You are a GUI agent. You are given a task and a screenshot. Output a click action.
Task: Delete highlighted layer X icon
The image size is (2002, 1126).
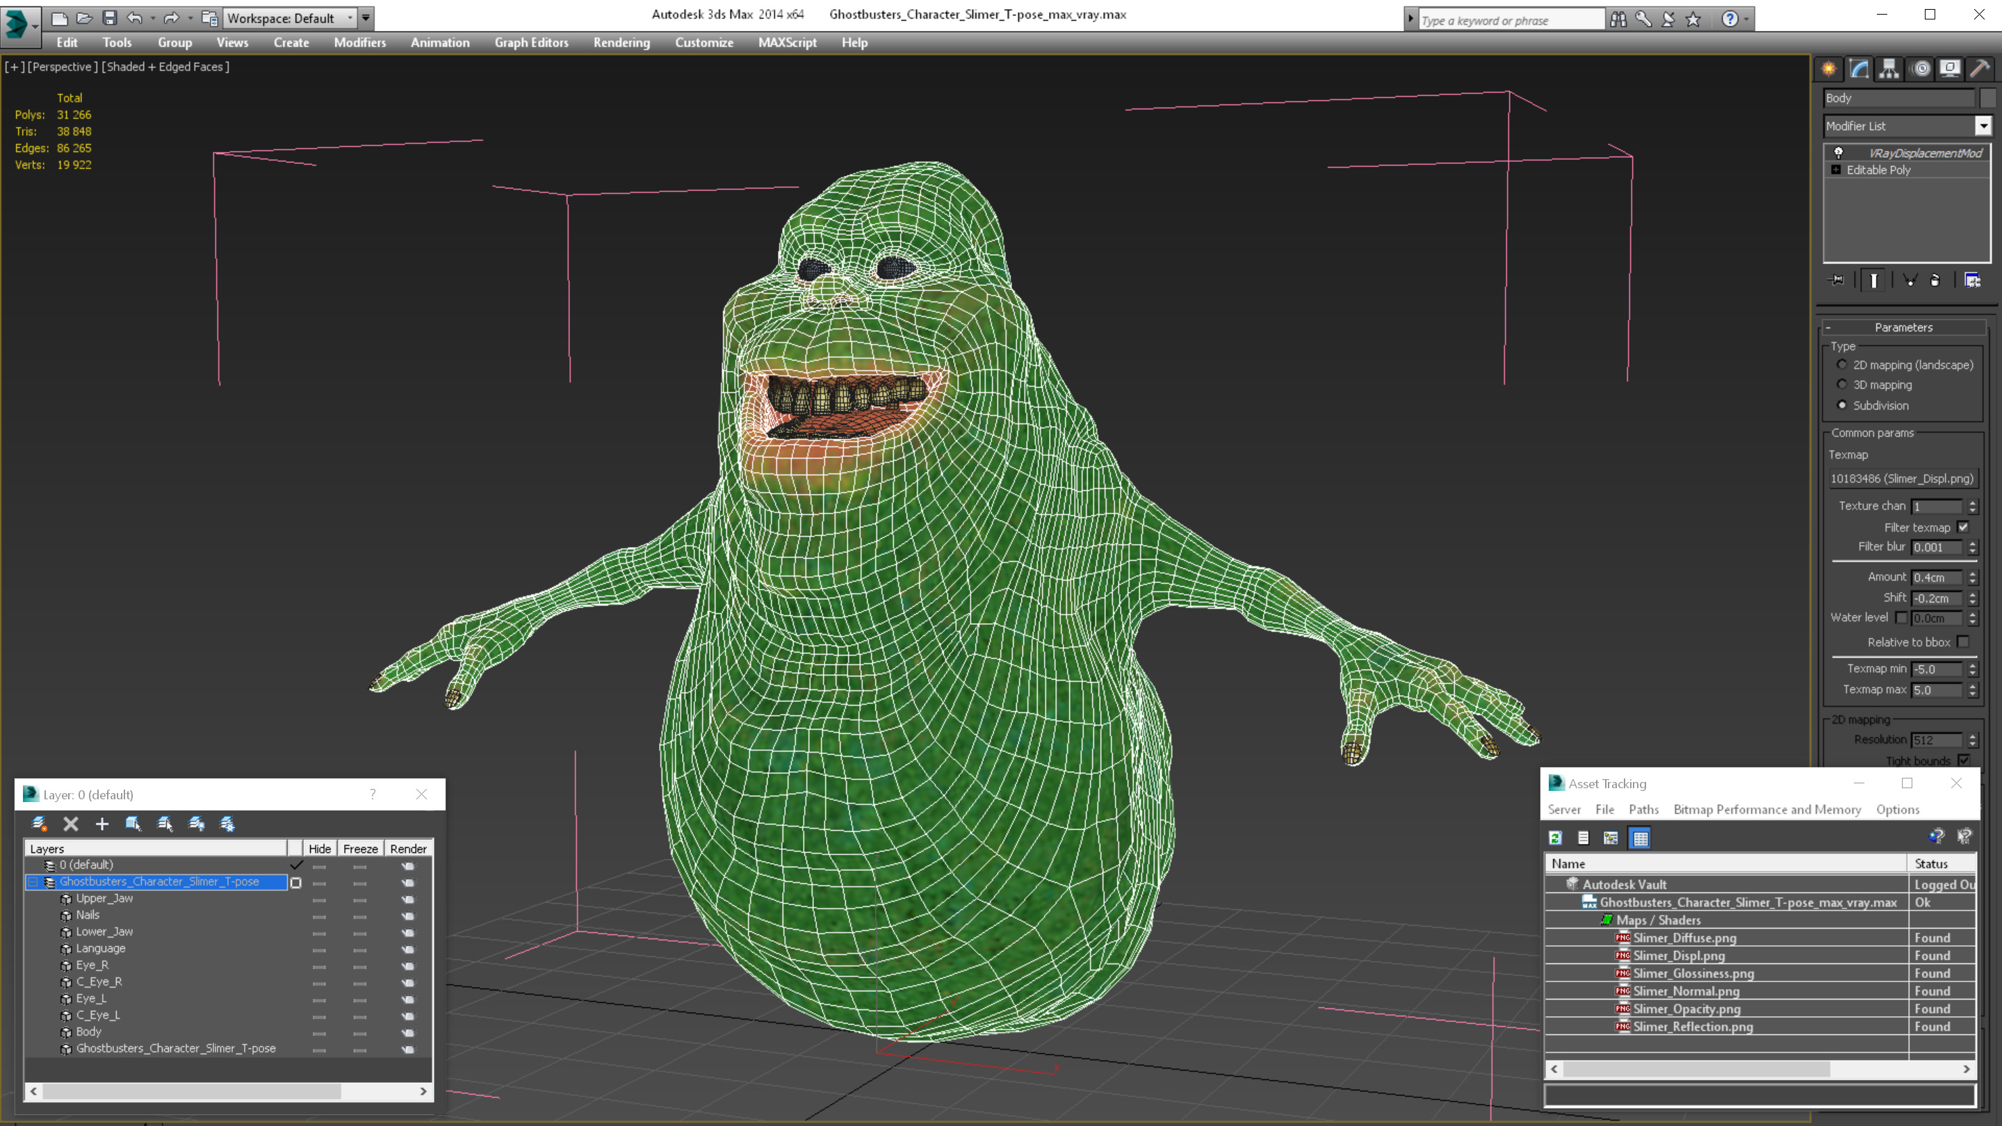(71, 824)
